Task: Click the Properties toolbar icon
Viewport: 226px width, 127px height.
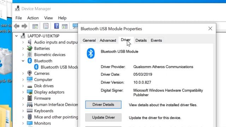Action: 46,26
